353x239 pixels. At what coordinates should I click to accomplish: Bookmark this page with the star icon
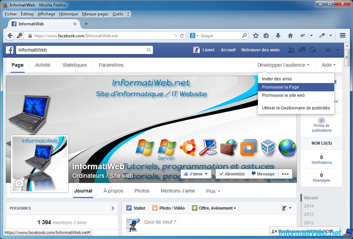point(256,36)
